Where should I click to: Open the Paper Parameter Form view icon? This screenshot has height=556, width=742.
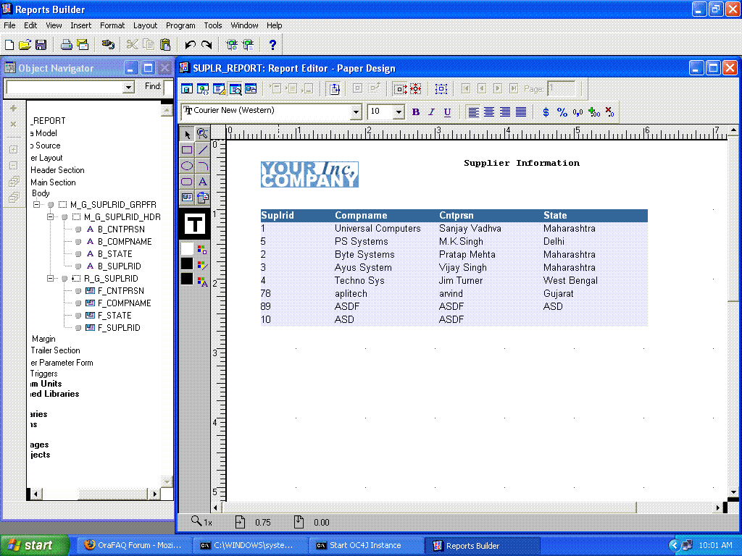251,88
